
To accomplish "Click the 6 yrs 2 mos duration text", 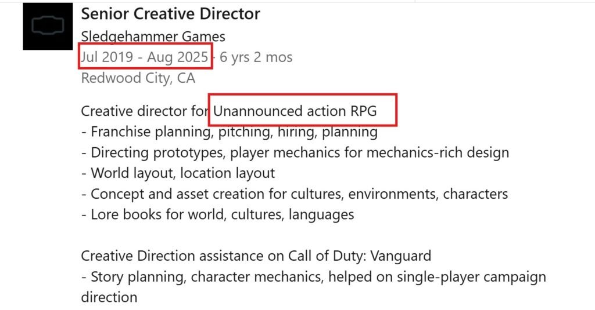I will pos(256,57).
